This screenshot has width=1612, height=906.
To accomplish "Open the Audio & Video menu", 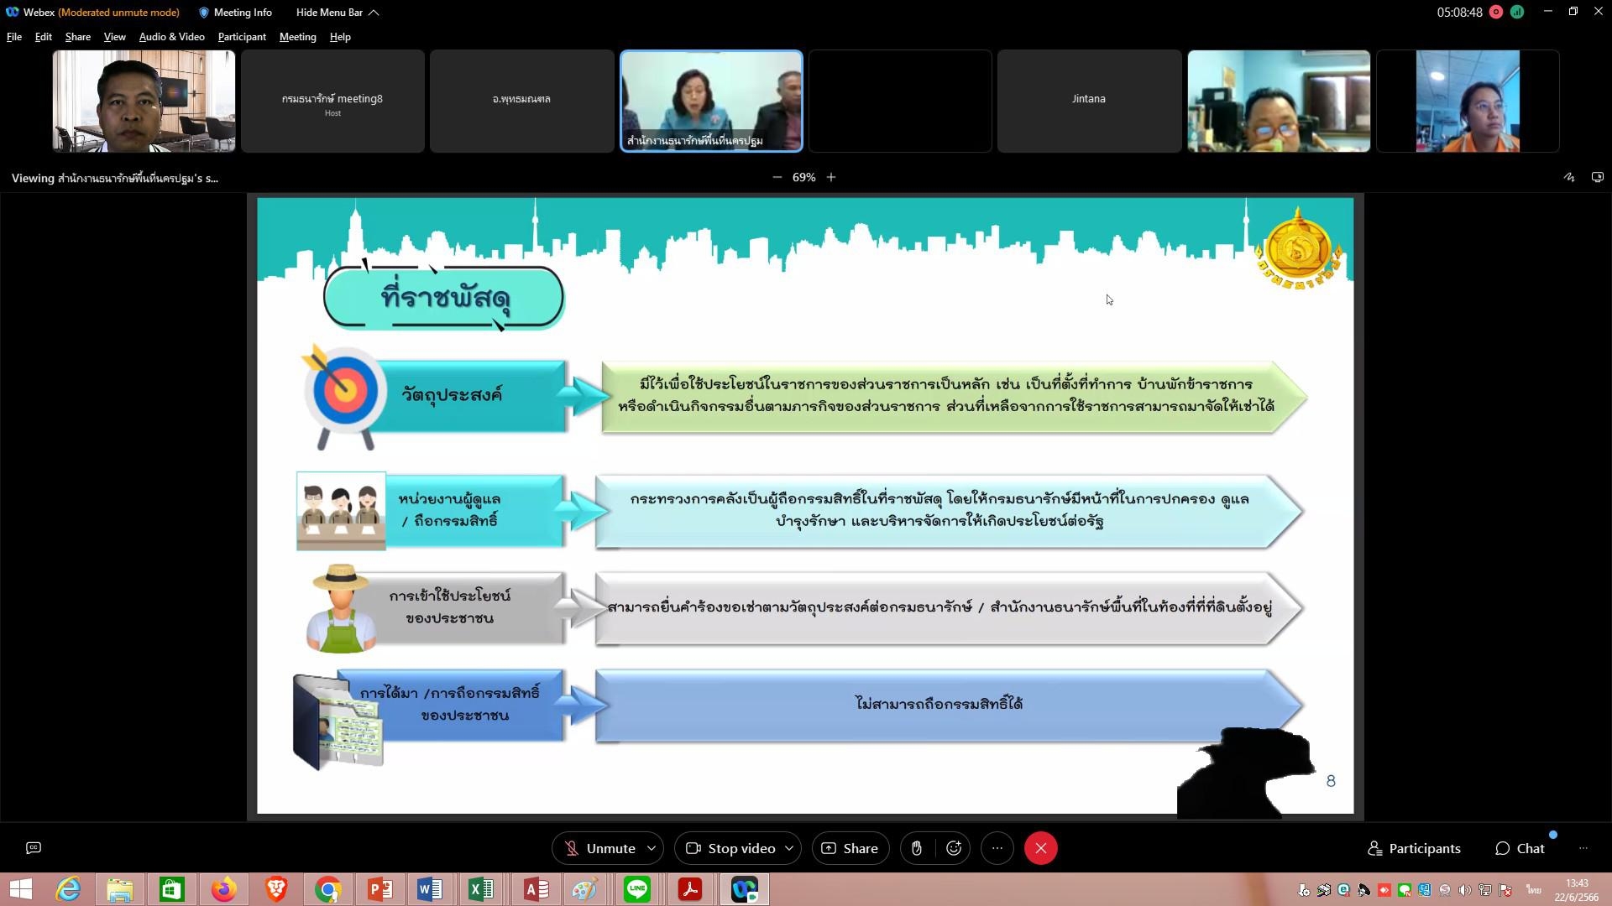I will pos(171,37).
